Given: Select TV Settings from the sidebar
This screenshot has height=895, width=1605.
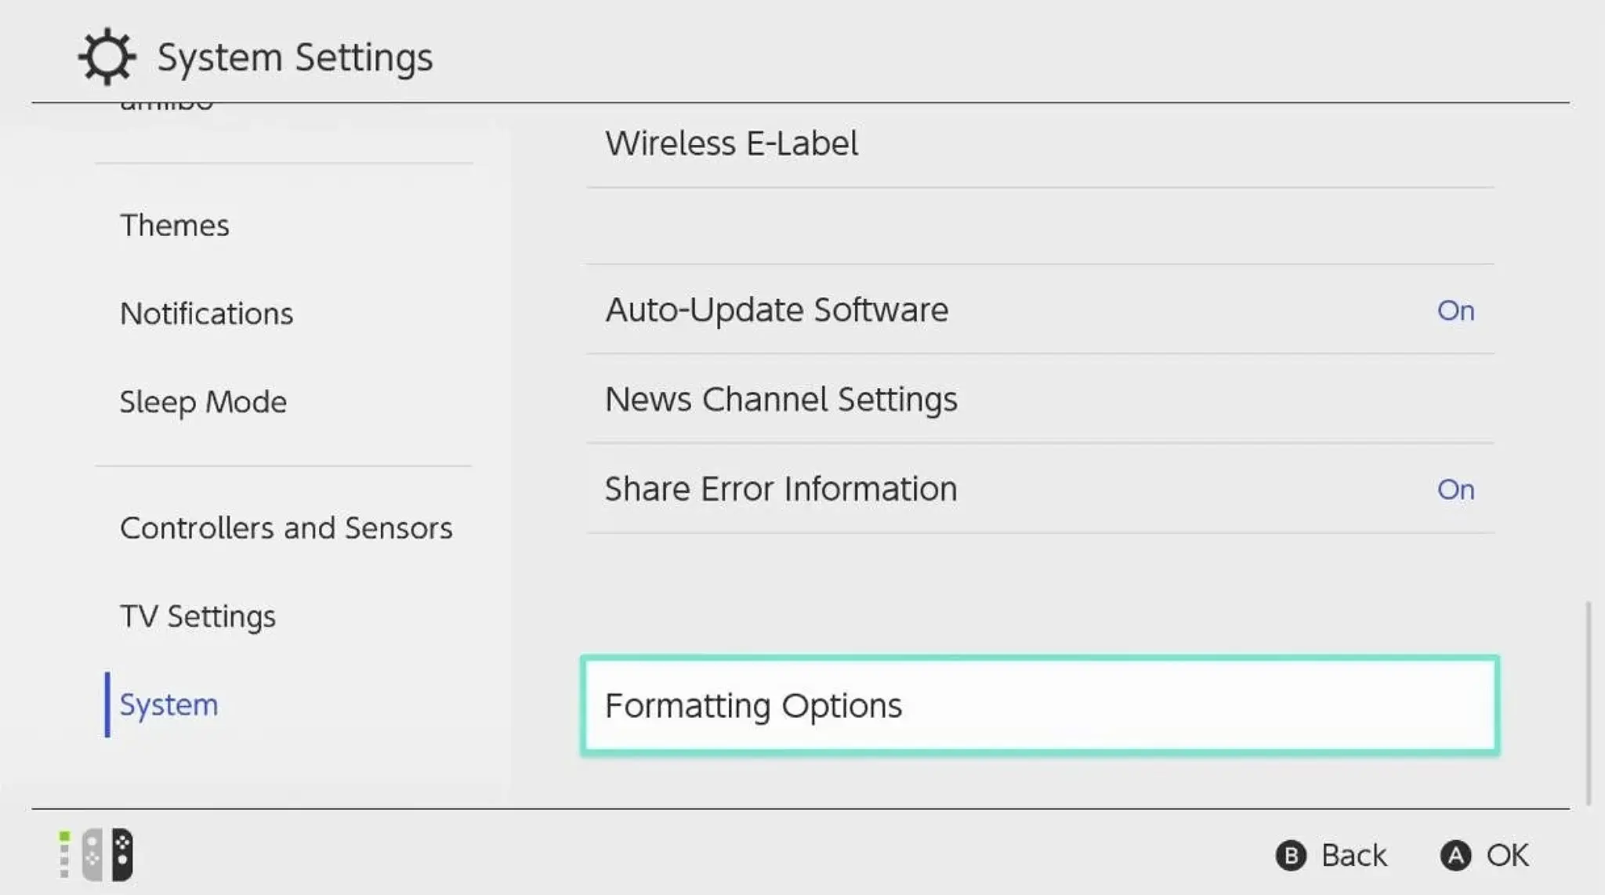Looking at the screenshot, I should 197,616.
